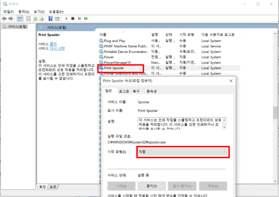Click the services list scrollbar thumb

point(275,113)
